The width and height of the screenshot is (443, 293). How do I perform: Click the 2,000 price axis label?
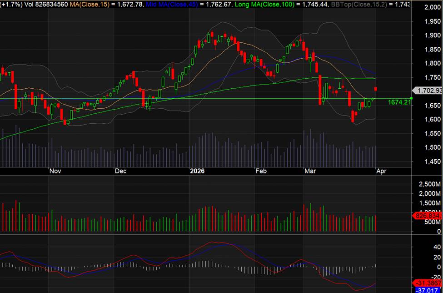coord(432,8)
